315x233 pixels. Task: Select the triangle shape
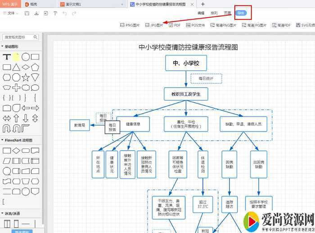(x=16, y=67)
